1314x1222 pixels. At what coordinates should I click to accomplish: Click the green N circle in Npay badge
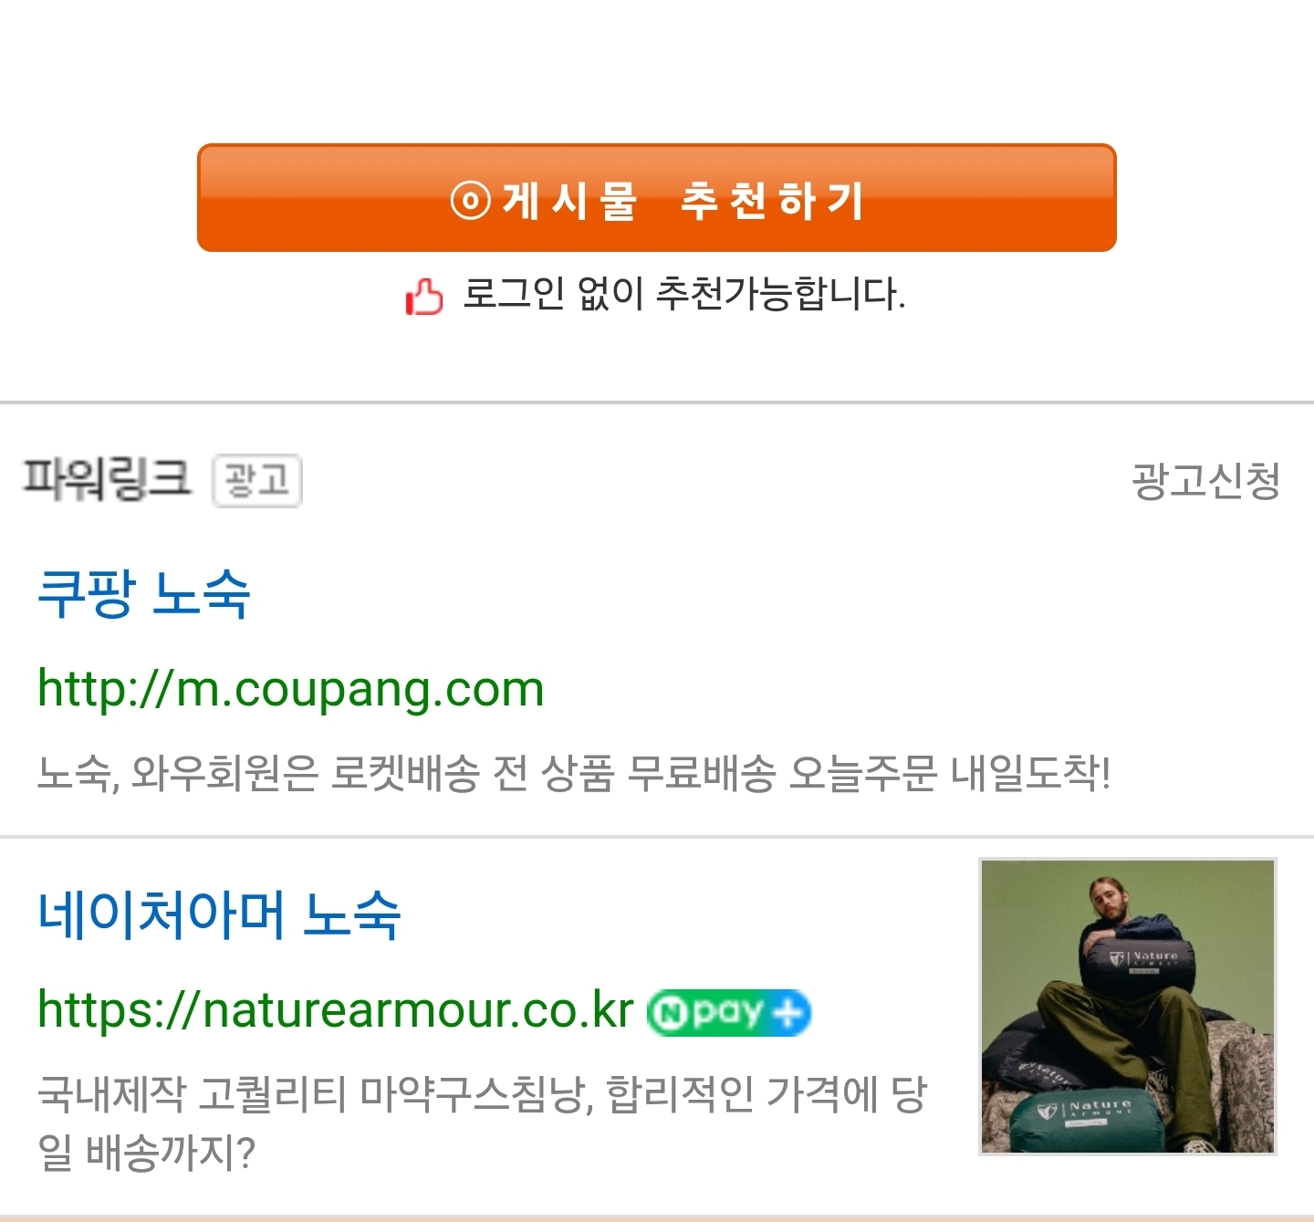coord(672,1014)
